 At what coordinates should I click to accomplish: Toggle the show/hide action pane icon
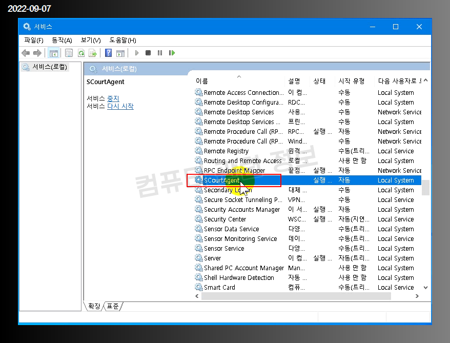(120, 53)
